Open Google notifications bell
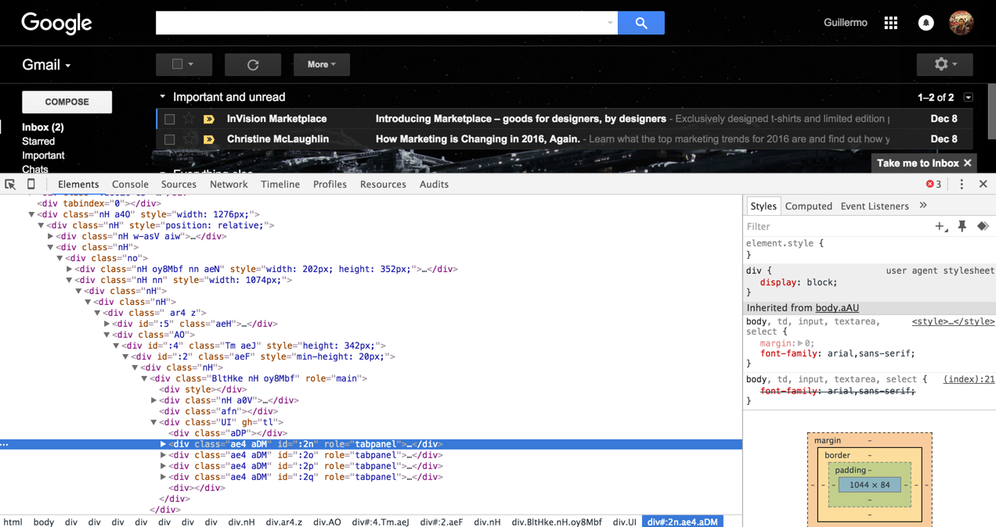 point(926,23)
